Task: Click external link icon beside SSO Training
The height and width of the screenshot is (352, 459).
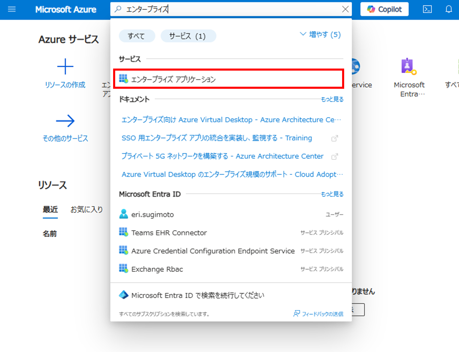Action: (335, 138)
